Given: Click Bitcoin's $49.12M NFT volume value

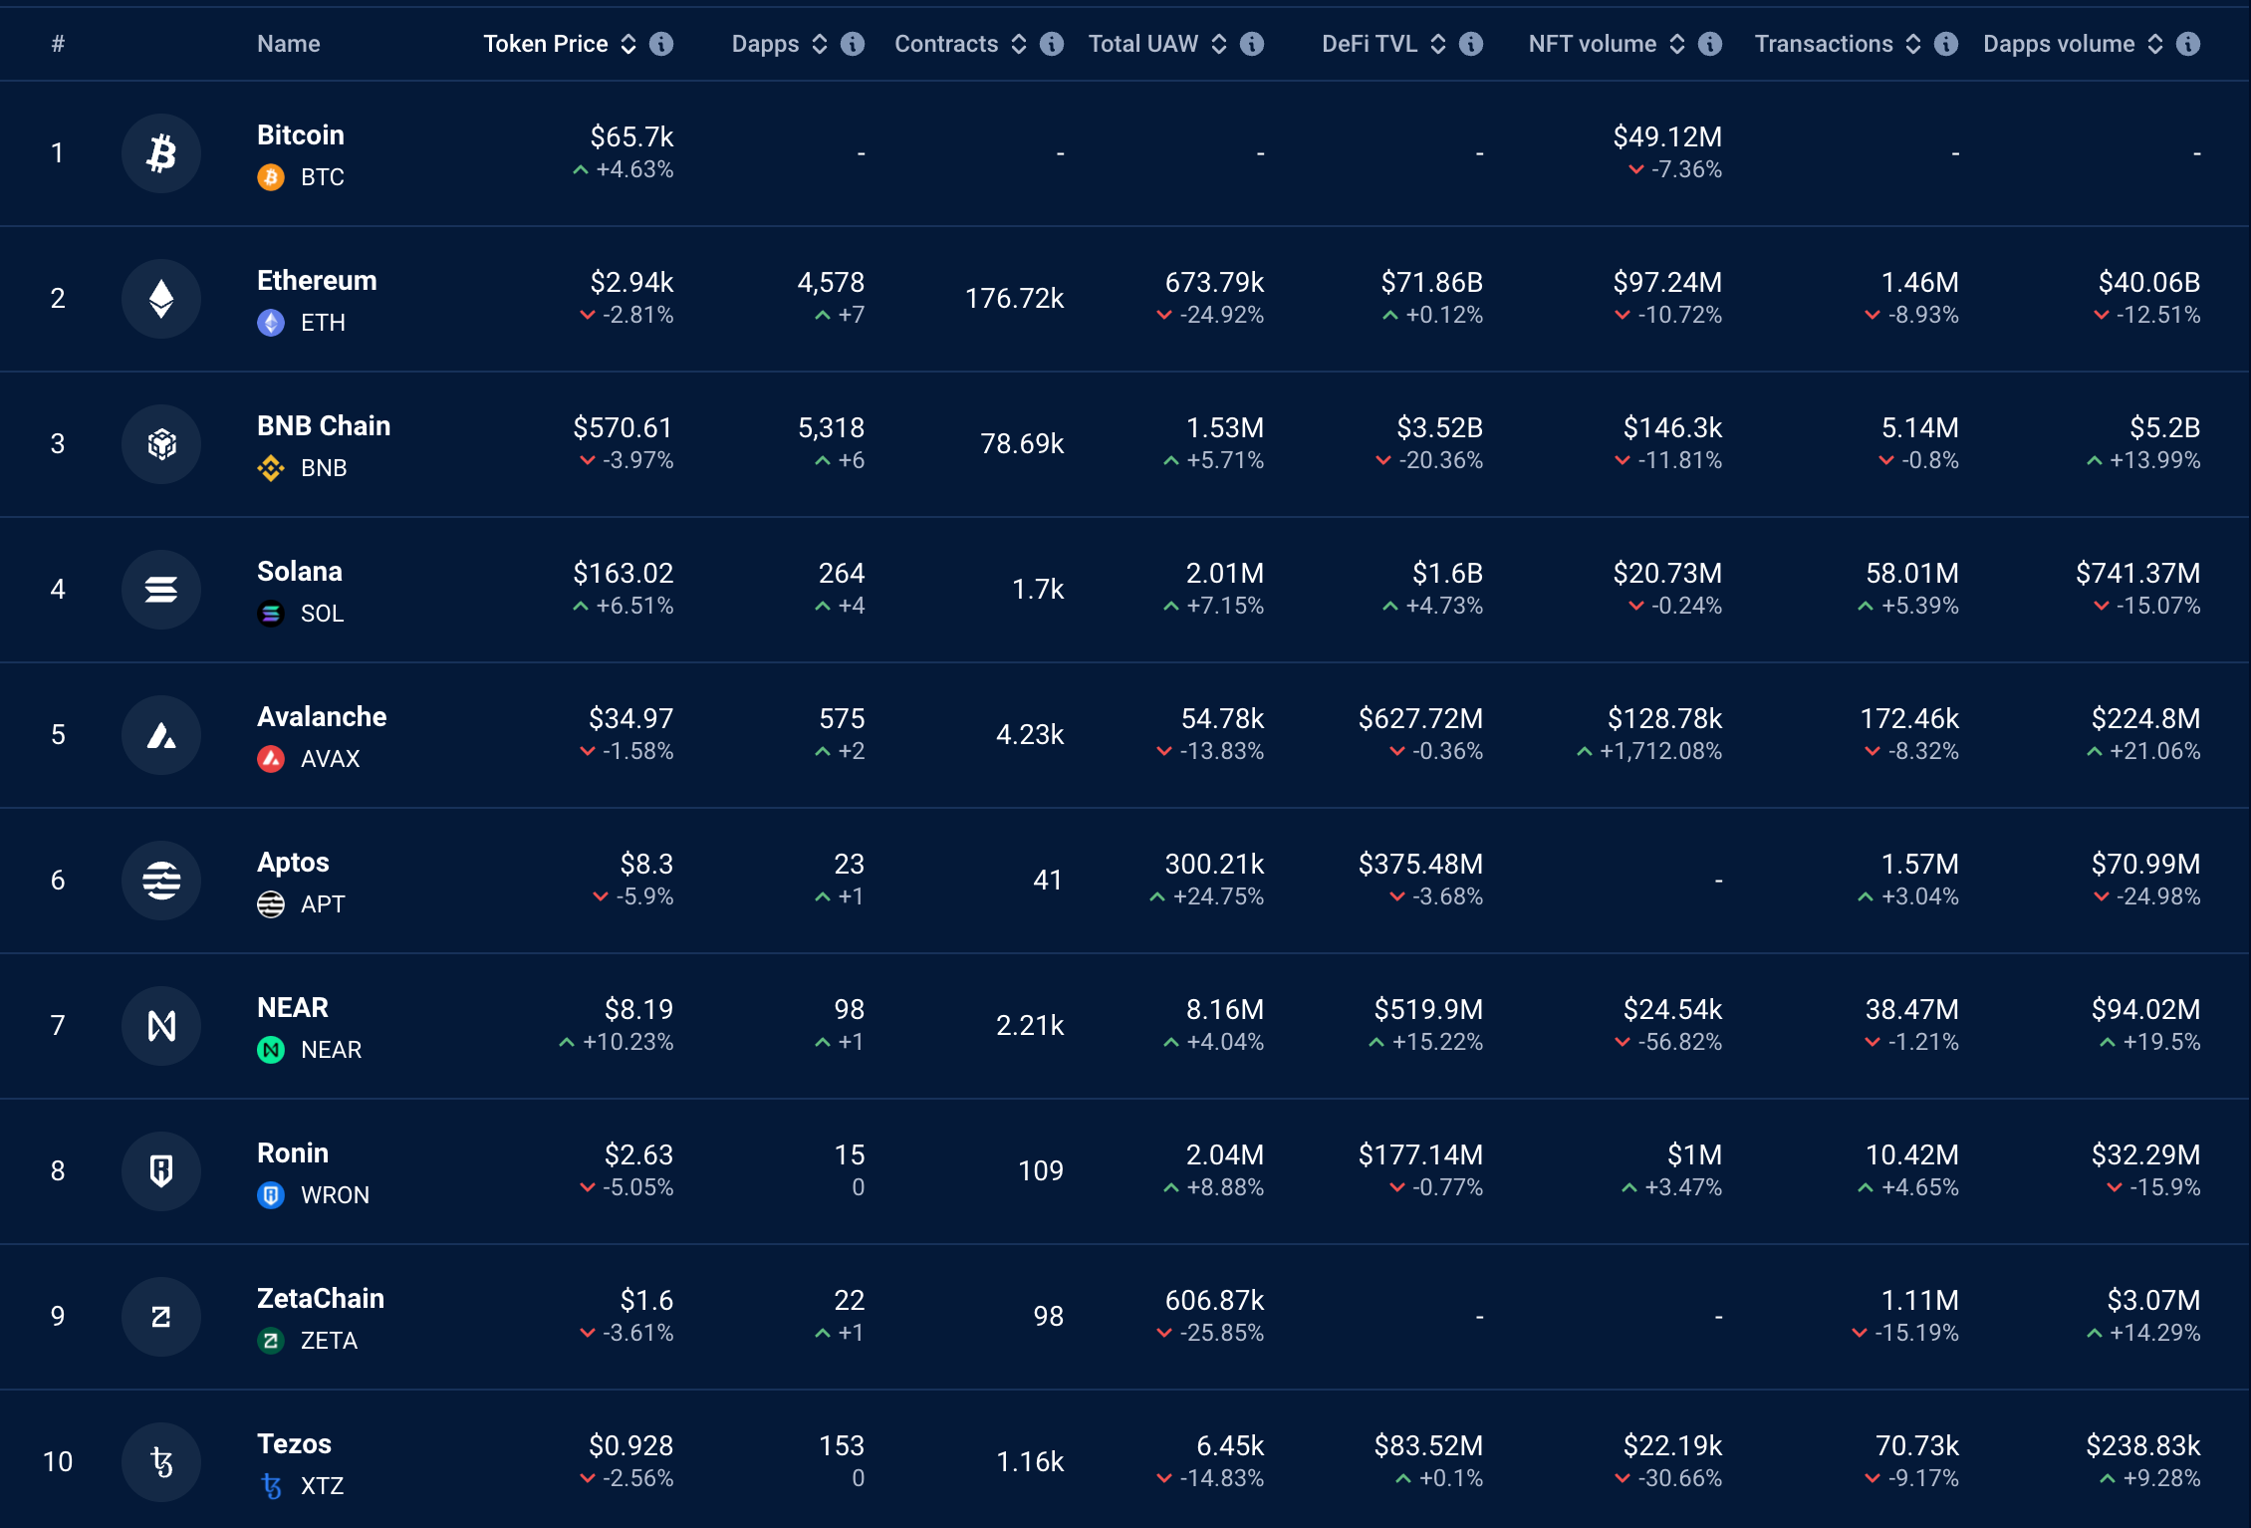Looking at the screenshot, I should [1667, 136].
